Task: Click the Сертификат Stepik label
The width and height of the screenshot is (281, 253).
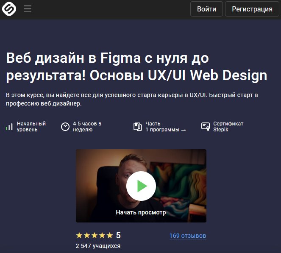Action: 228,127
